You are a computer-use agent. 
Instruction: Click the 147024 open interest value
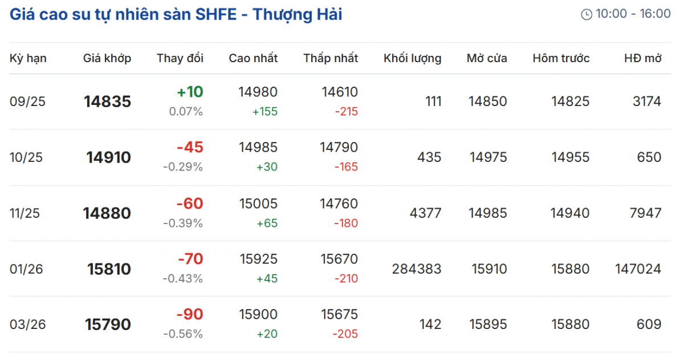[x=638, y=268]
